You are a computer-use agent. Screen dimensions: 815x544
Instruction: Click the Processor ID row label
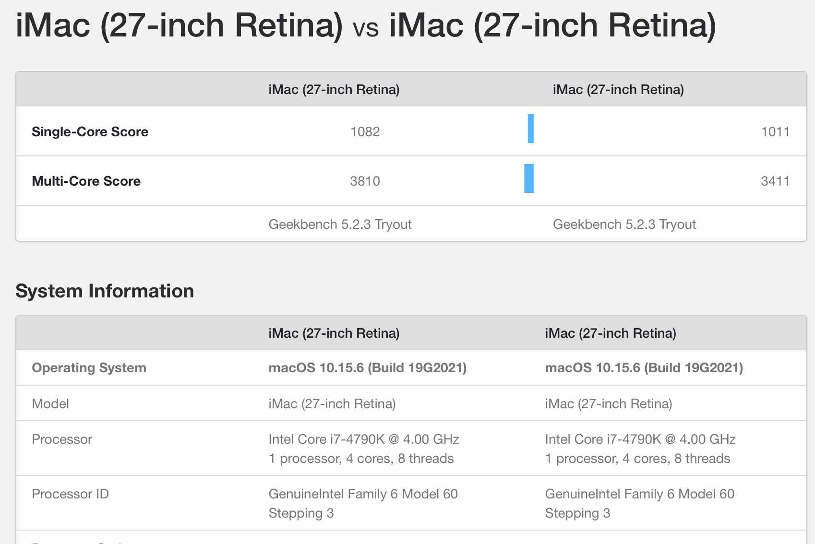tap(70, 494)
